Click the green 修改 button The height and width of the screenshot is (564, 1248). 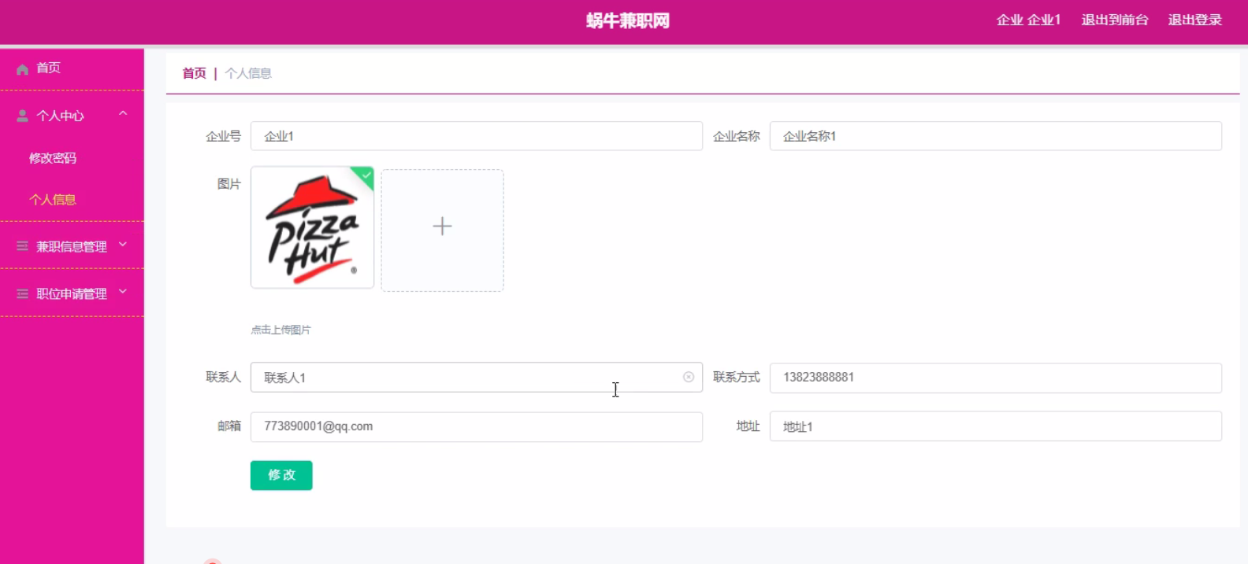pos(281,475)
